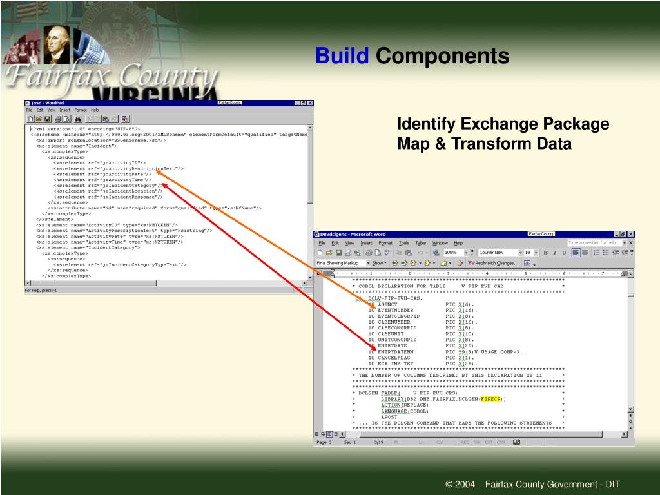
Task: Click Print icon in WordPad toolbar
Action: coord(59,119)
